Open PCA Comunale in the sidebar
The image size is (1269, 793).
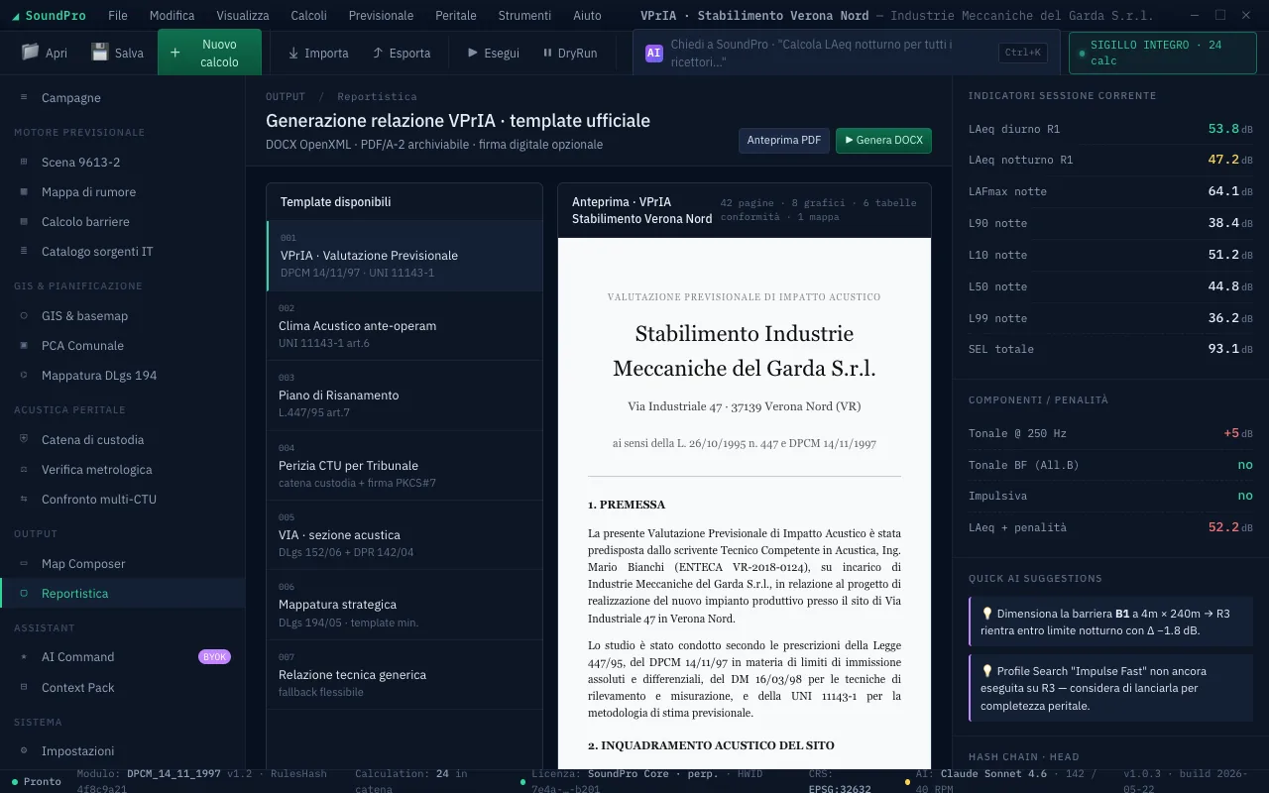122,346
